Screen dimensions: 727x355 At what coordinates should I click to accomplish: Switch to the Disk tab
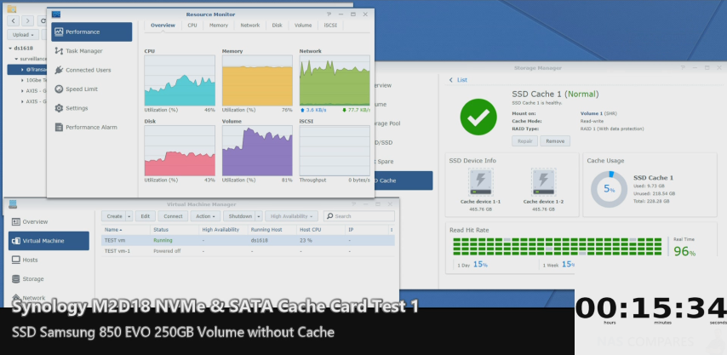pos(278,26)
